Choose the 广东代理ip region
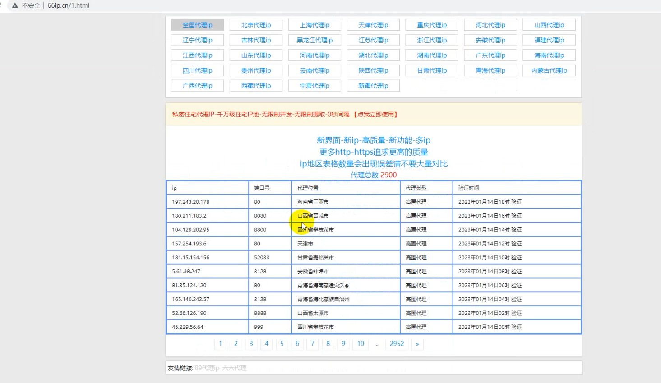Image resolution: width=661 pixels, height=383 pixels. pyautogui.click(x=490, y=55)
